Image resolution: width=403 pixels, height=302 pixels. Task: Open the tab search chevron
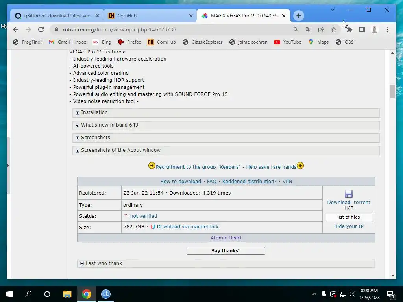pyautogui.click(x=332, y=10)
